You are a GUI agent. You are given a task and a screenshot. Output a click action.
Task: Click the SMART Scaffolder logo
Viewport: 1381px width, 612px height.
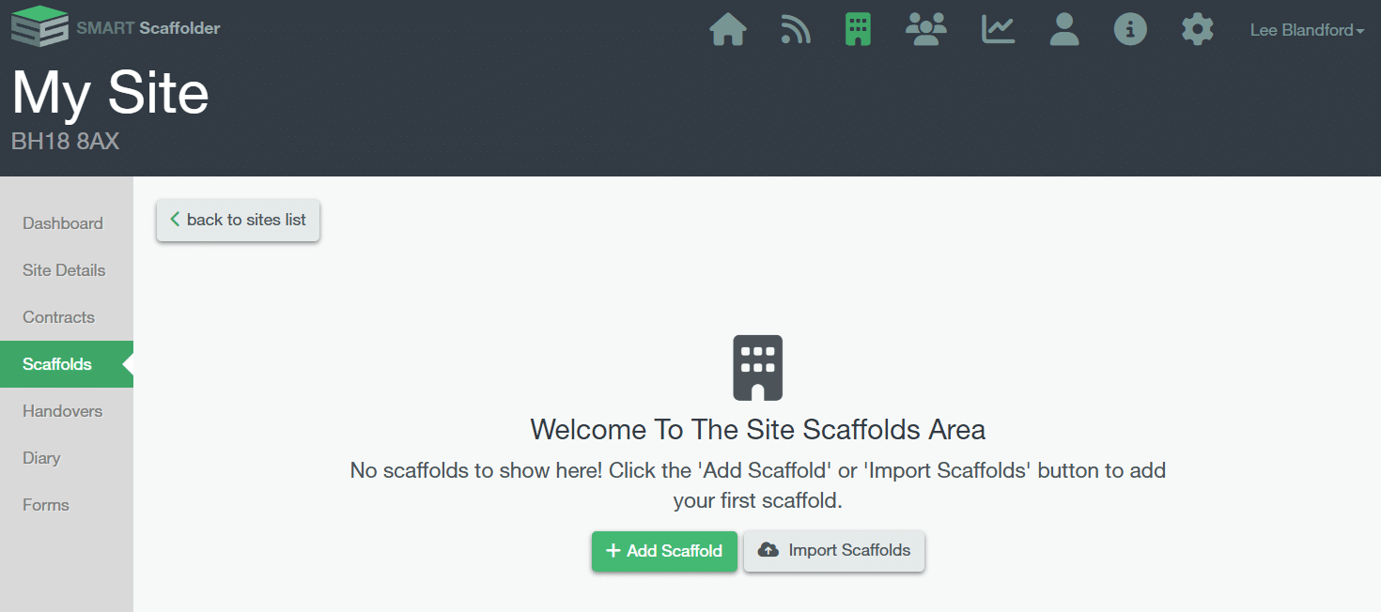coord(116,27)
